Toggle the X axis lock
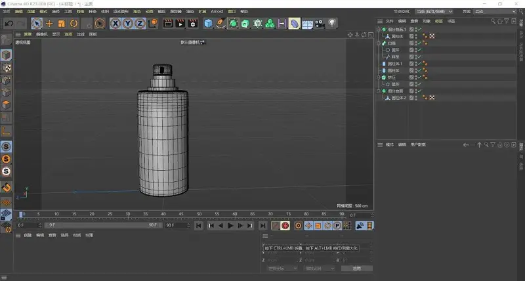This screenshot has width=525, height=281. point(115,24)
